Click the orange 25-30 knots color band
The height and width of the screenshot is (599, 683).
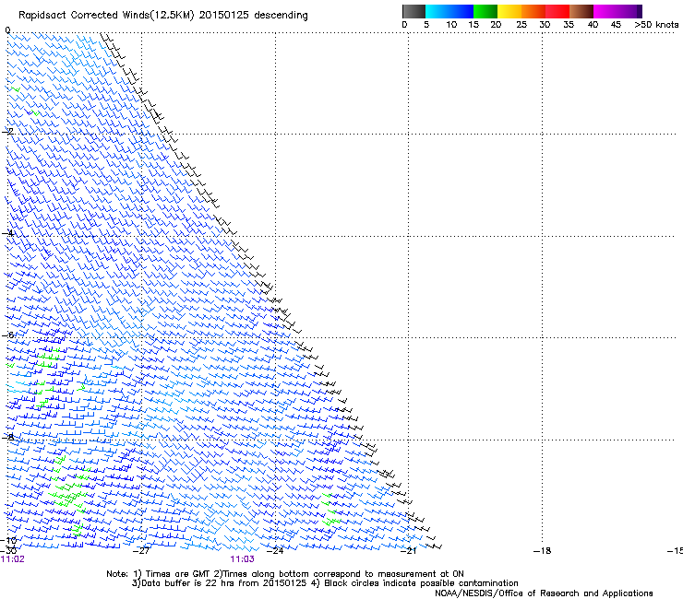pos(533,11)
